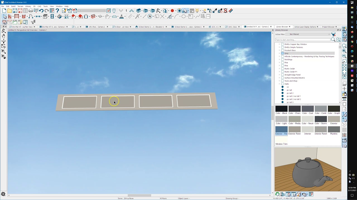Image resolution: width=357 pixels, height=200 pixels.
Task: Expand the DMDz Copper Bay Window folder
Action: tap(279, 44)
